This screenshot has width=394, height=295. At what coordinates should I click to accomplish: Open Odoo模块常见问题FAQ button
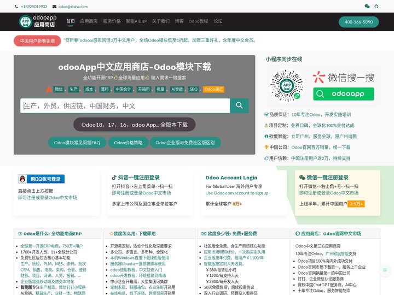[77, 143]
